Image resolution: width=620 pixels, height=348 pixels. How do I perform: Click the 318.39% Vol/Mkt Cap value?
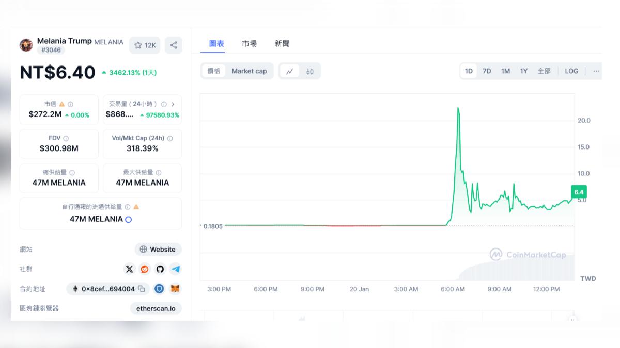[142, 148]
